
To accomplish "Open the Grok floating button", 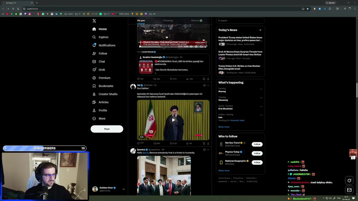I will coord(349,181).
